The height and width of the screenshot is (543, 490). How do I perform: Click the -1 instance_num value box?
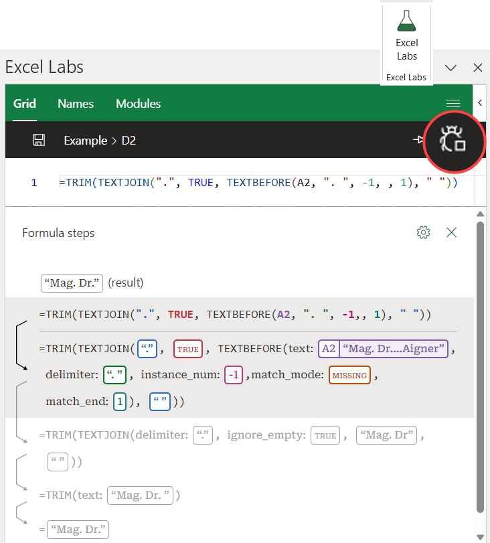[234, 375]
